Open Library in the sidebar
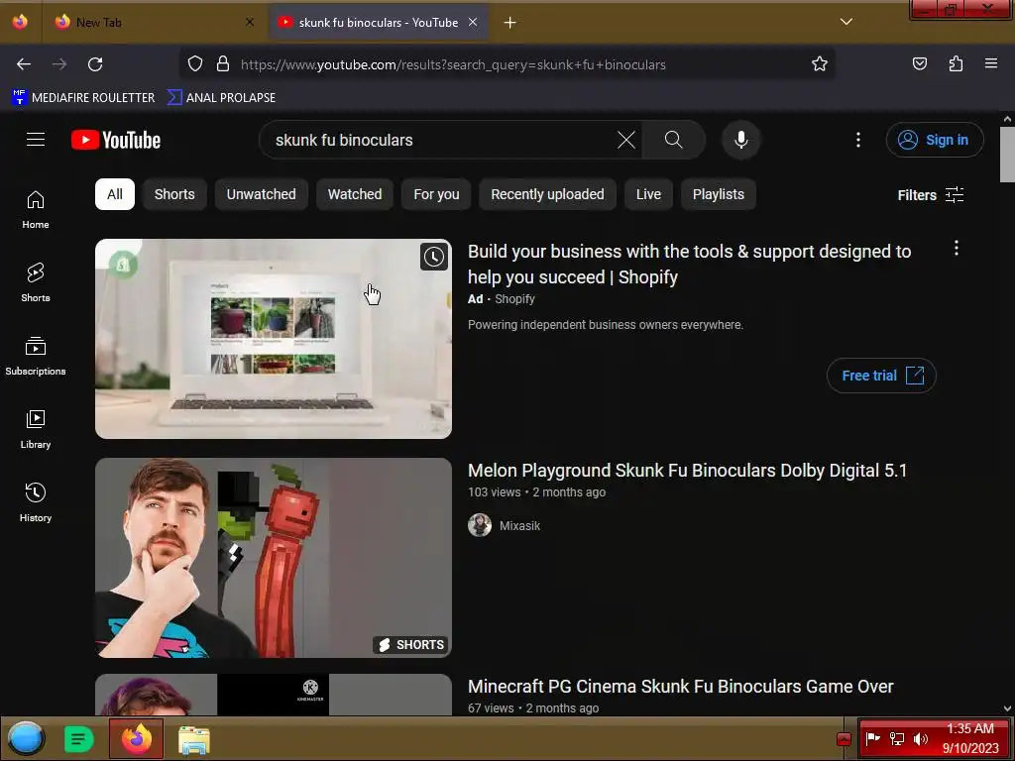 click(x=36, y=429)
